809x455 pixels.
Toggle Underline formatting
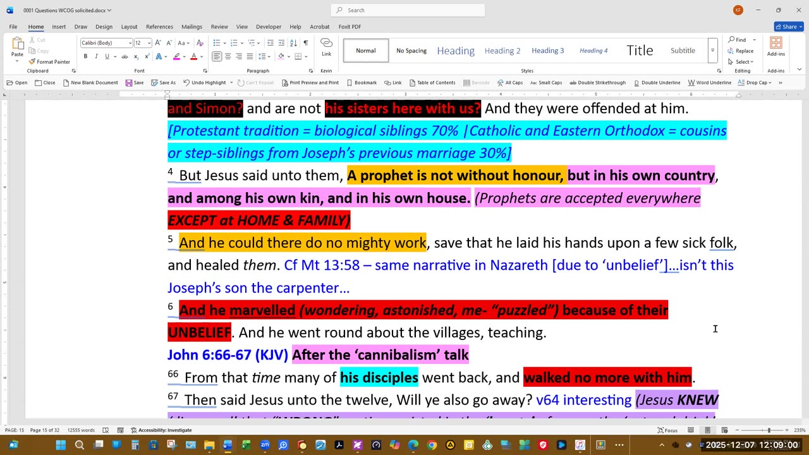click(x=107, y=56)
